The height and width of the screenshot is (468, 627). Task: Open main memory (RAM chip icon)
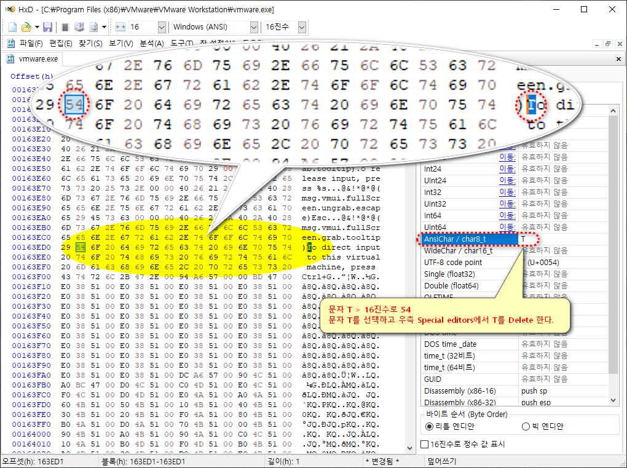pyautogui.click(x=65, y=27)
